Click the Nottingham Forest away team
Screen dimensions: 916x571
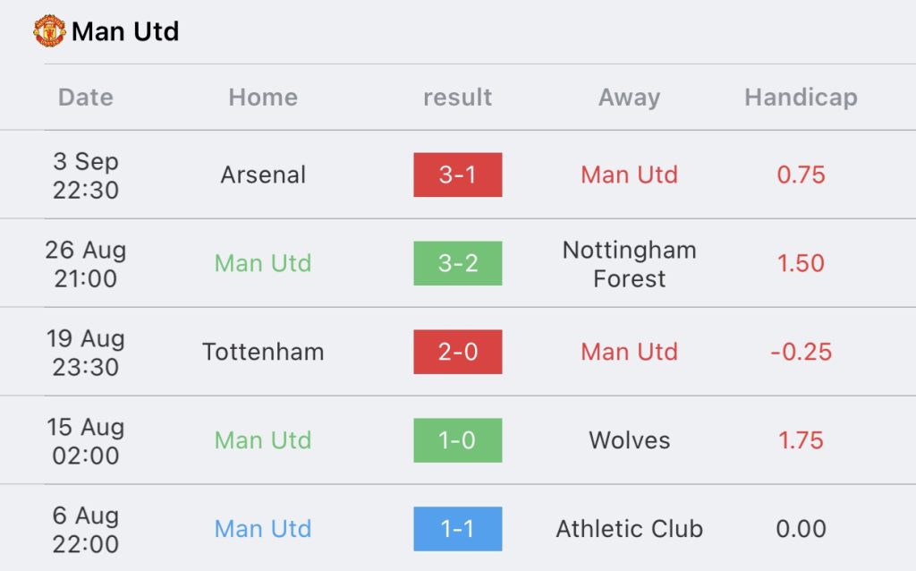tap(629, 264)
